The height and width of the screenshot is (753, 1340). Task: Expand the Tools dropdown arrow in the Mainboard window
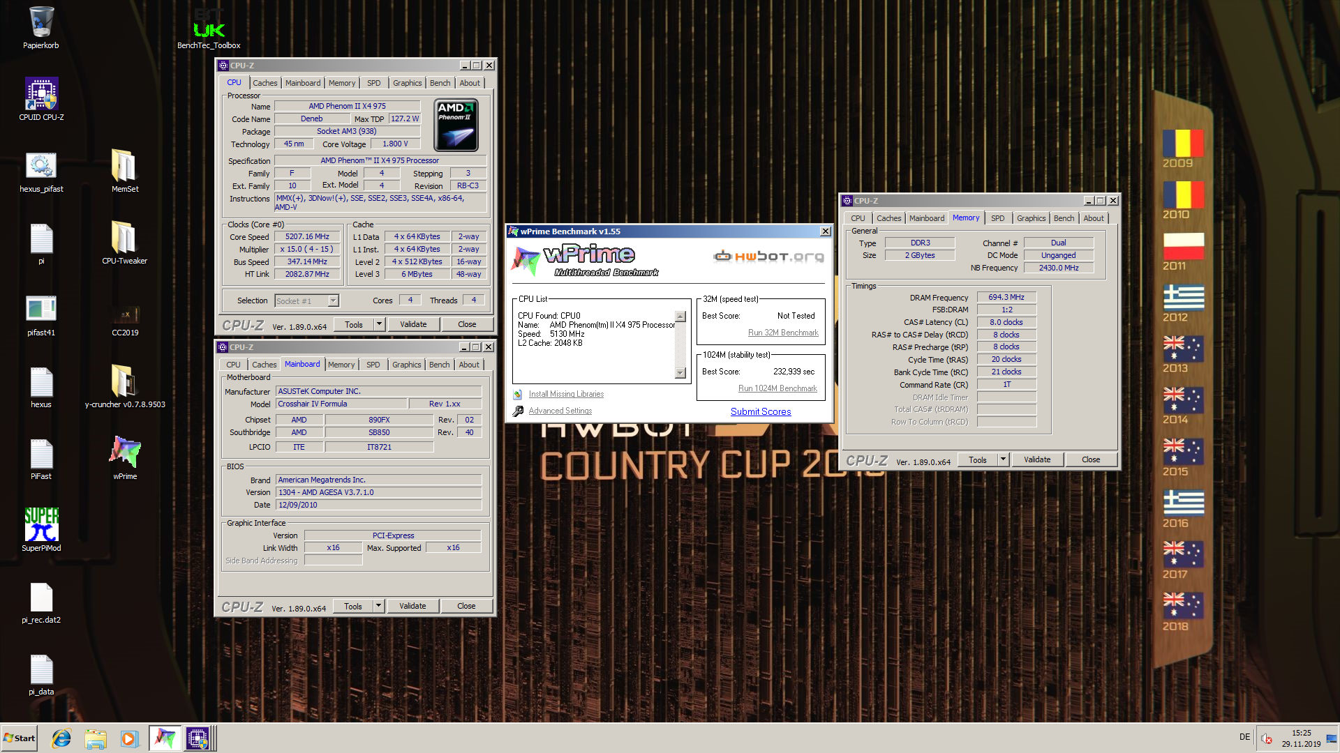point(378,606)
